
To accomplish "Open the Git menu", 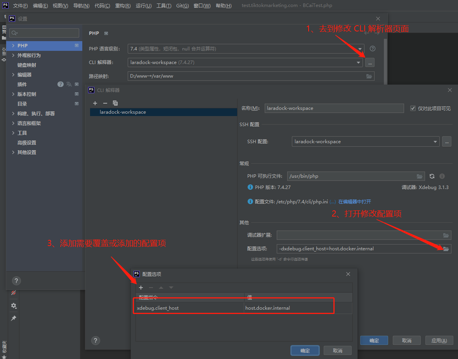I will pos(182,5).
